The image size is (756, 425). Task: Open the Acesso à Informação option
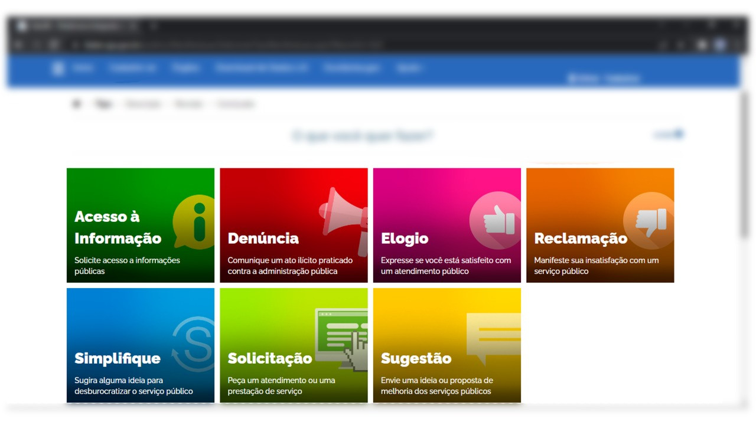click(x=118, y=227)
